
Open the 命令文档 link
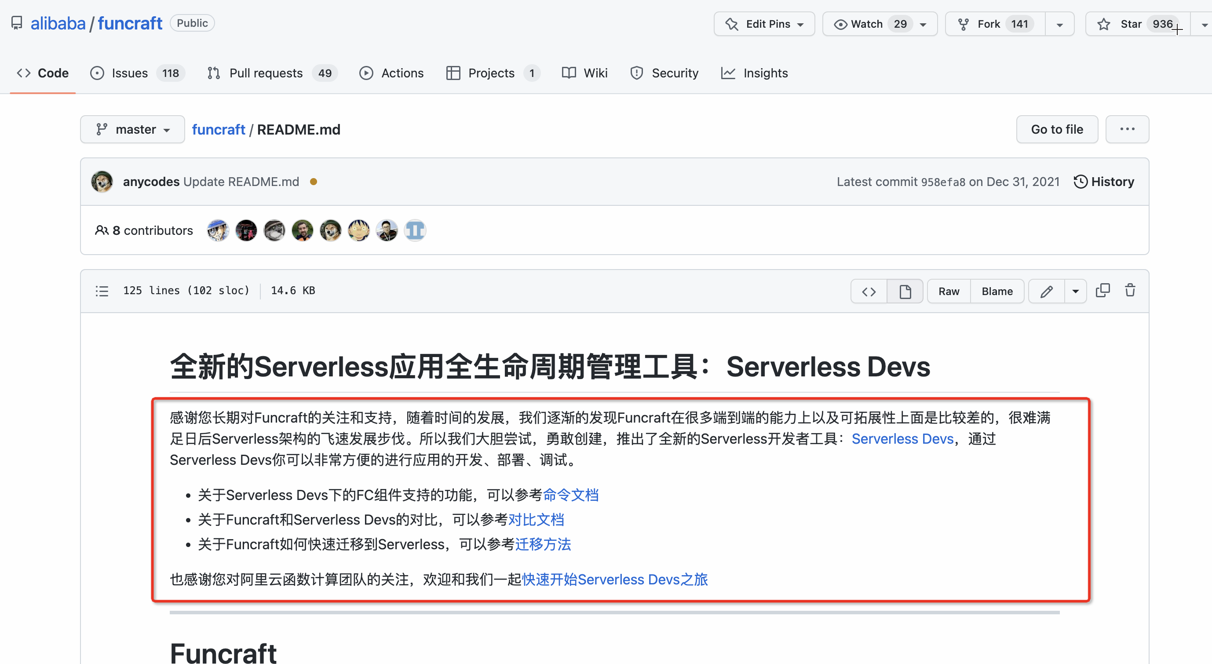[x=571, y=495]
